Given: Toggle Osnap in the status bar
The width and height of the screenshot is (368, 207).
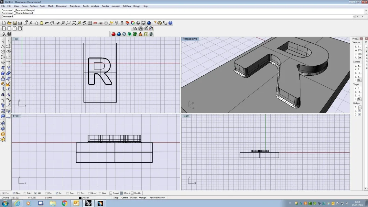Looking at the screenshot, I should [143, 198].
